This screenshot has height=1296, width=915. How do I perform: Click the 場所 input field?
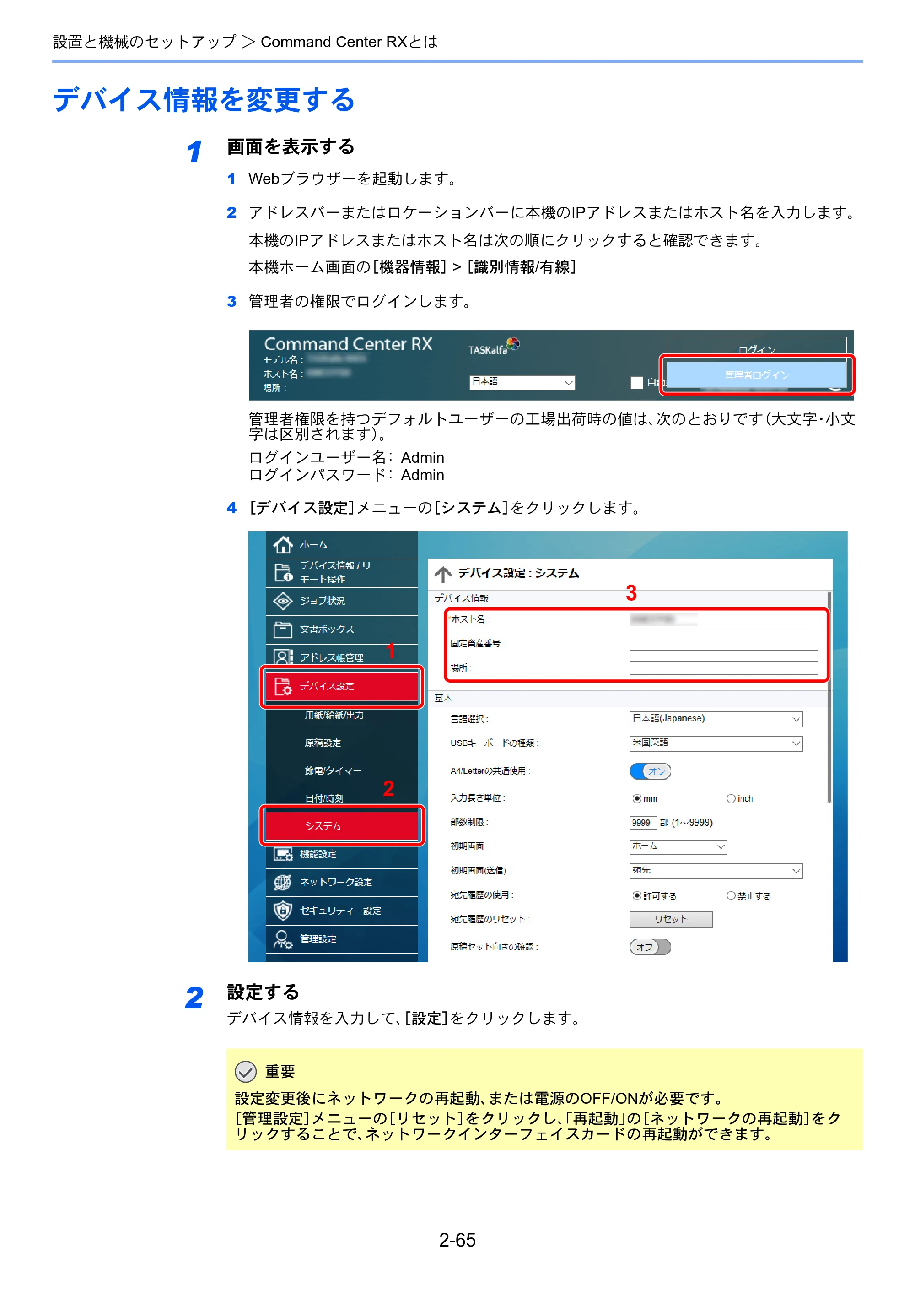pyautogui.click(x=724, y=668)
